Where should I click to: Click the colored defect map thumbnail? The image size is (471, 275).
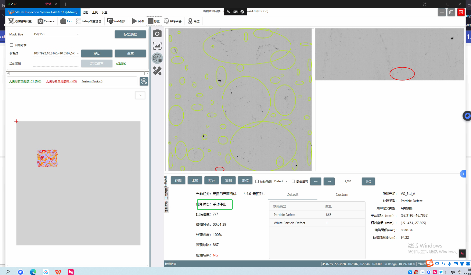pyautogui.click(x=47, y=158)
